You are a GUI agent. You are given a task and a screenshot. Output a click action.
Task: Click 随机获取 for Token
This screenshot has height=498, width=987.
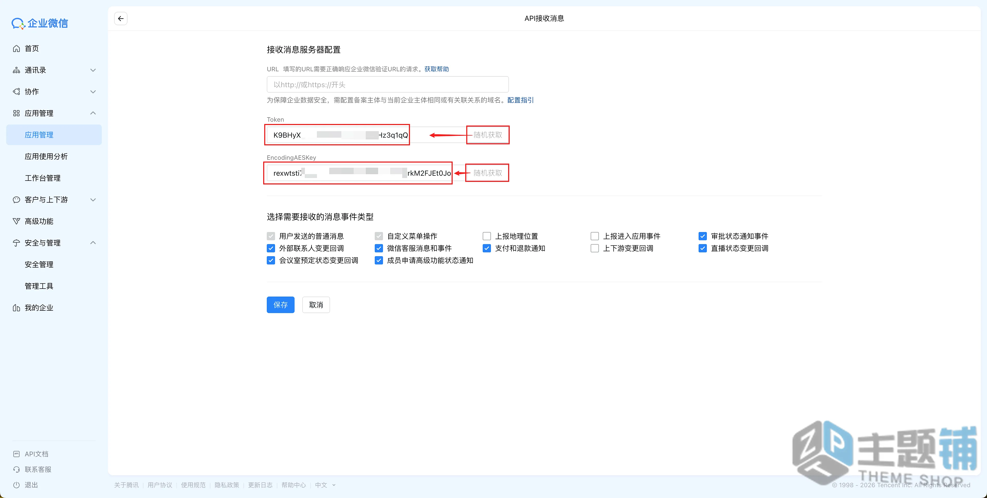coord(488,135)
